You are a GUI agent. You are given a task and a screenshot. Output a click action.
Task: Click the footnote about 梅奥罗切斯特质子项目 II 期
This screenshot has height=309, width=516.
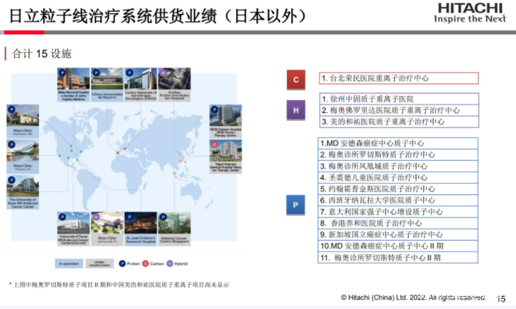119,285
